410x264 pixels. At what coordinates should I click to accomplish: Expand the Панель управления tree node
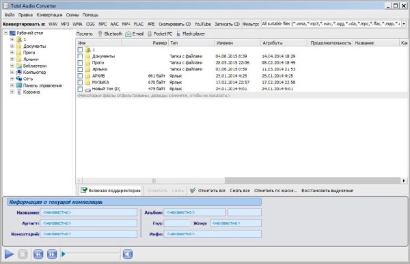pyautogui.click(x=12, y=85)
